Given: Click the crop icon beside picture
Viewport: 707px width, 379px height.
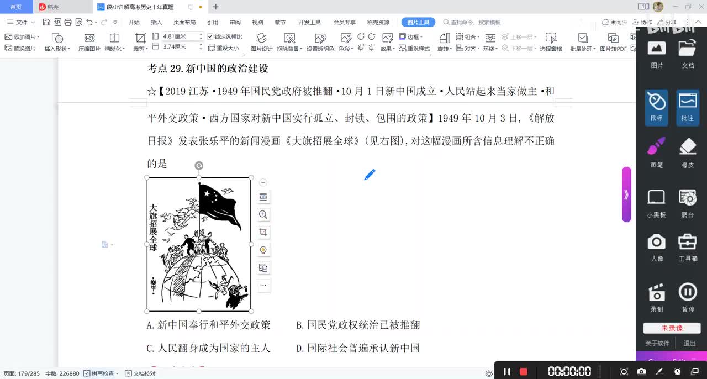Looking at the screenshot, I should (x=263, y=232).
